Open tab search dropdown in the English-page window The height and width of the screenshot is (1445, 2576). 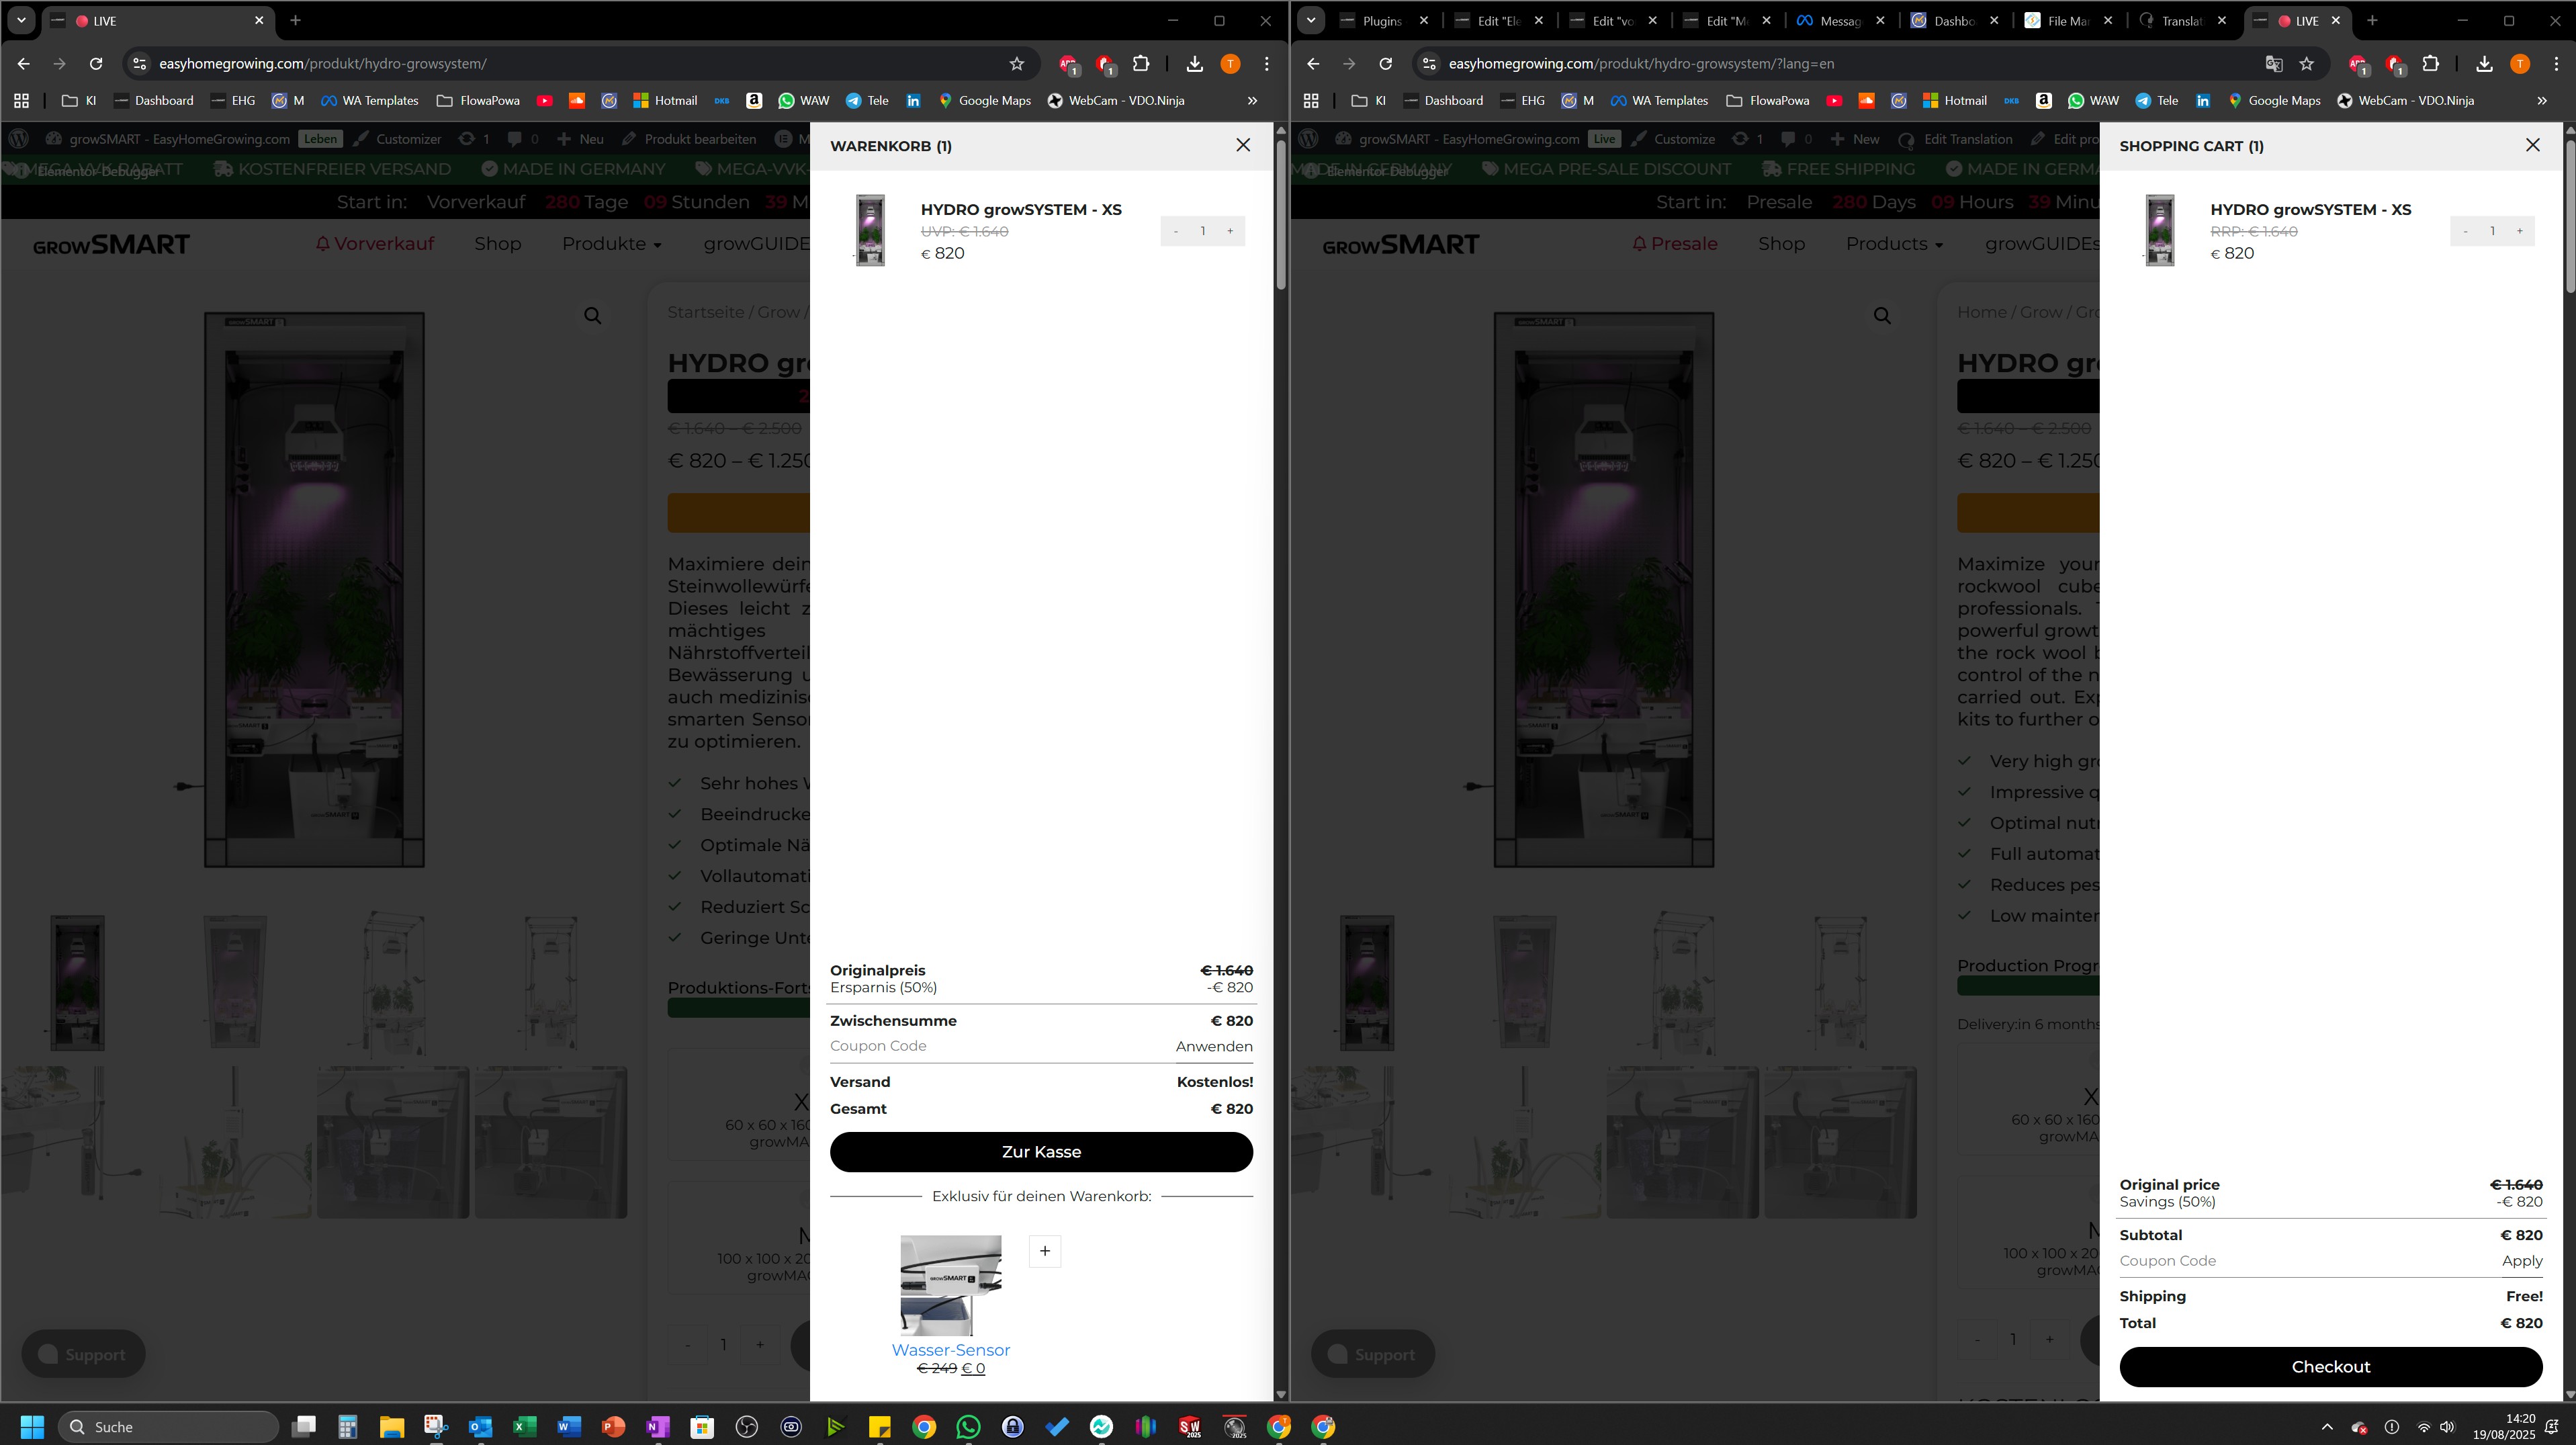[1311, 21]
